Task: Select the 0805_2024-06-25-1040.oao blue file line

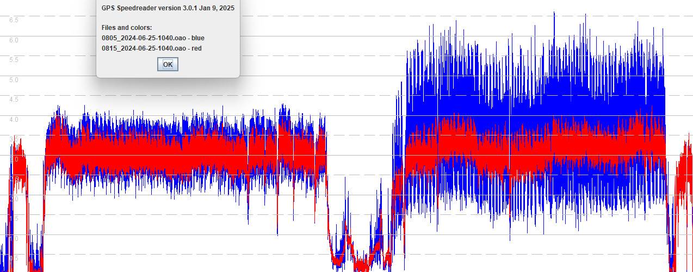Action: coord(153,38)
